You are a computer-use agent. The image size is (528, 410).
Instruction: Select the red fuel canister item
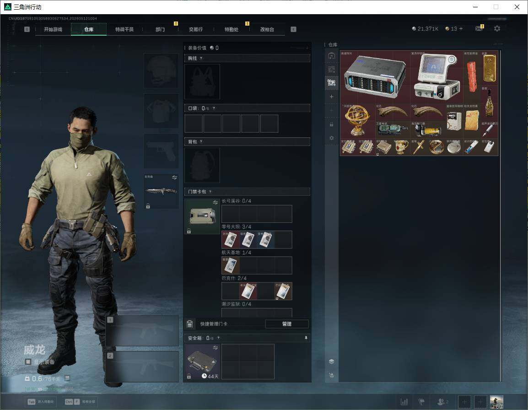(x=472, y=76)
